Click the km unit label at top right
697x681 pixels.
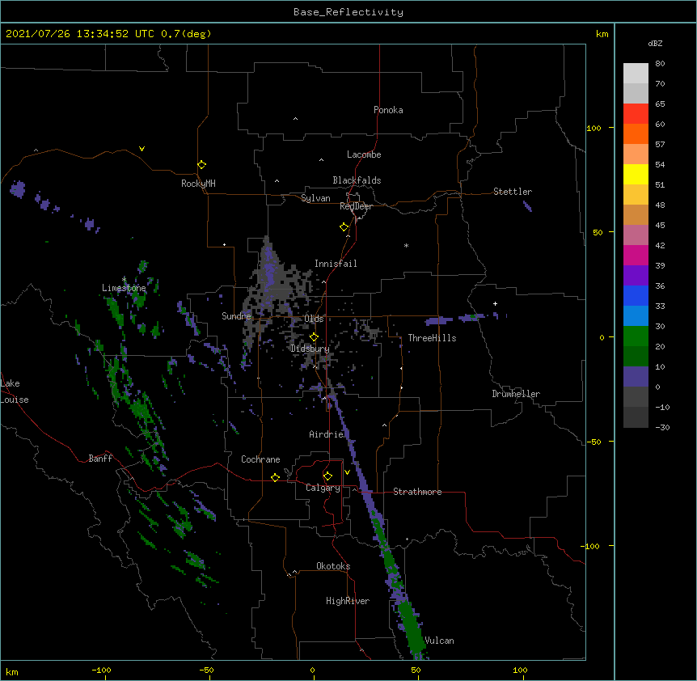coord(602,34)
